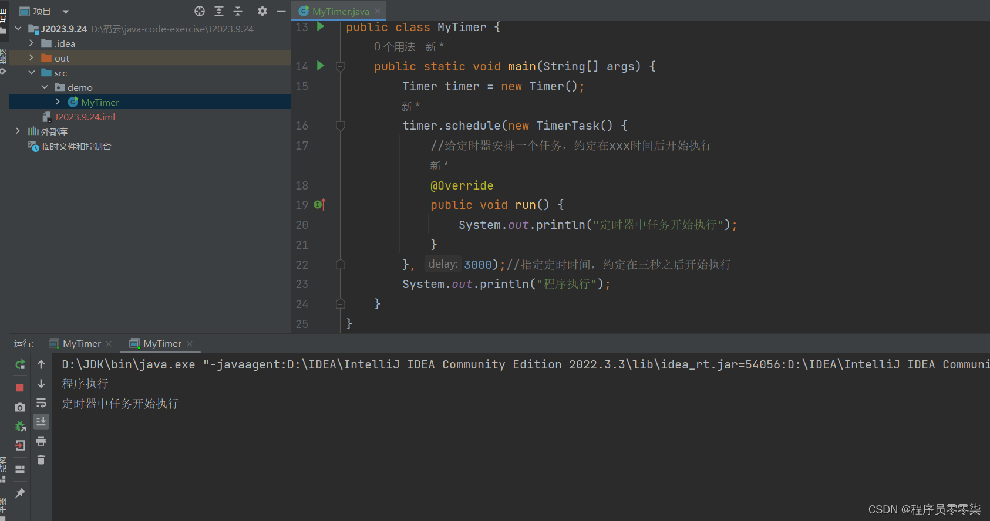990x521 pixels.
Task: Click '程序执行' line in console
Action: coord(85,384)
